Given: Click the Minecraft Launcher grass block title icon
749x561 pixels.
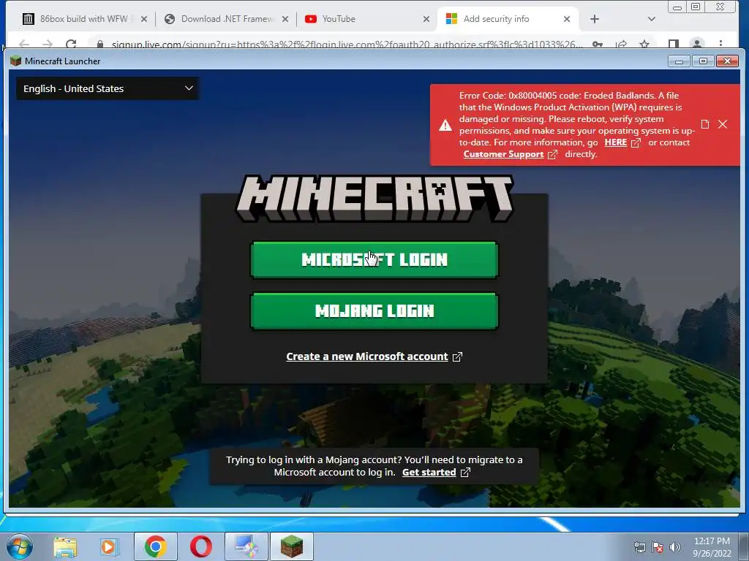Looking at the screenshot, I should coord(16,61).
